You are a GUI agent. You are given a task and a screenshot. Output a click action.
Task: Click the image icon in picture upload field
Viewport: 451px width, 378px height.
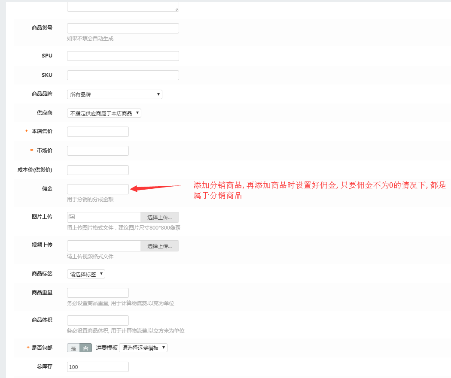point(72,217)
